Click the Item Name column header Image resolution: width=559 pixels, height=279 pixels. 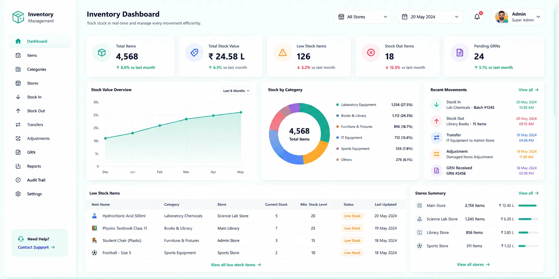[101, 204]
